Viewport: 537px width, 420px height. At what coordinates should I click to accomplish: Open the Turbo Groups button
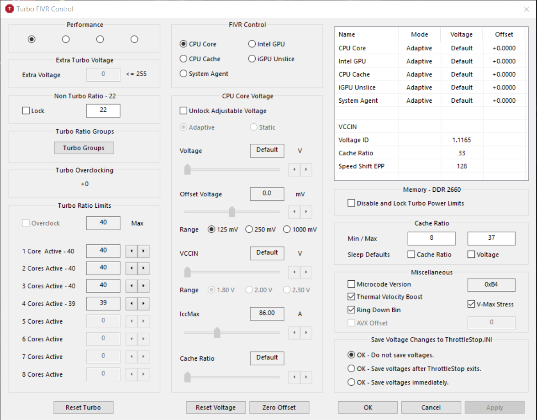(x=84, y=148)
